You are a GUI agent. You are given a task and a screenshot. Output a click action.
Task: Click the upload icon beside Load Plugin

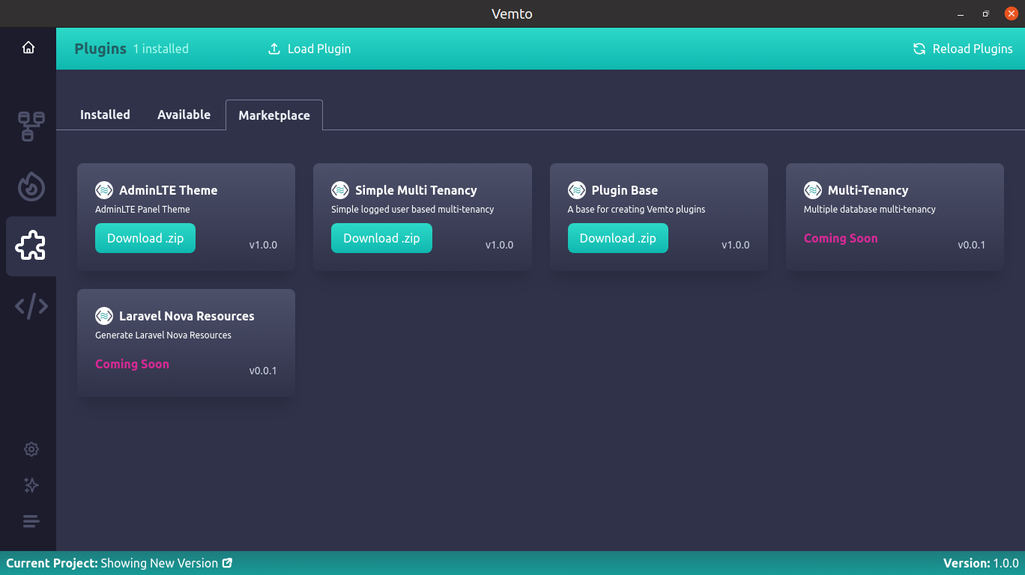[x=274, y=48]
